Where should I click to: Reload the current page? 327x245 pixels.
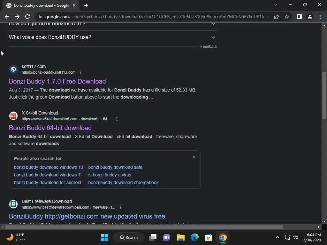click(x=27, y=17)
